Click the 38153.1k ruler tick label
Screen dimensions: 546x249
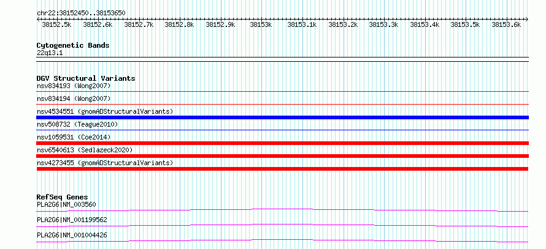[x=302, y=25]
